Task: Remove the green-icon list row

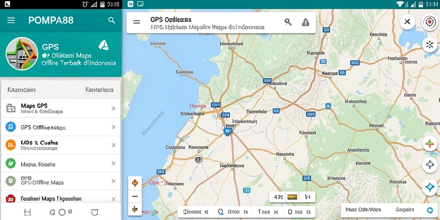Action: click(113, 163)
